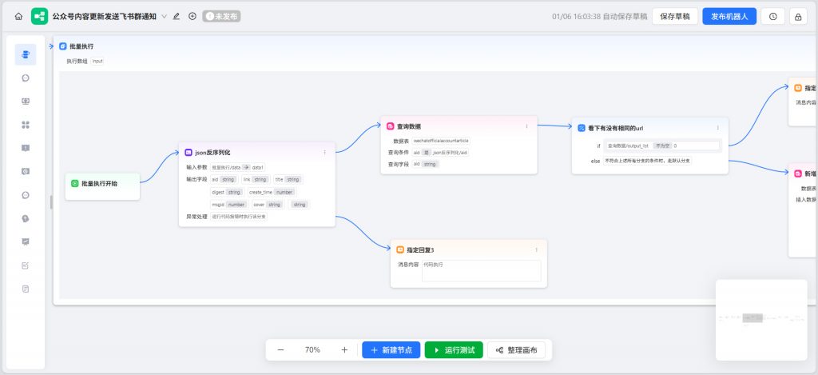This screenshot has width=818, height=375.
Task: Open more options on 看下有没有相同的url node
Action: pos(718,127)
